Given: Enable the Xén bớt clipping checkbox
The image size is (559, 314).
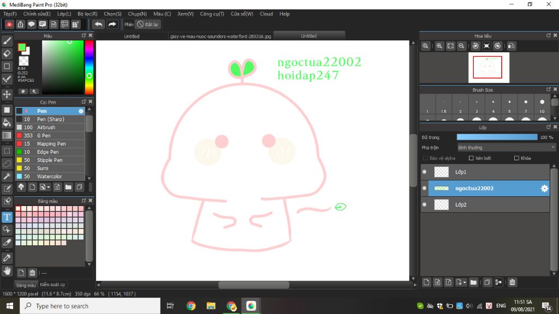Looking at the screenshot, I should point(471,158).
